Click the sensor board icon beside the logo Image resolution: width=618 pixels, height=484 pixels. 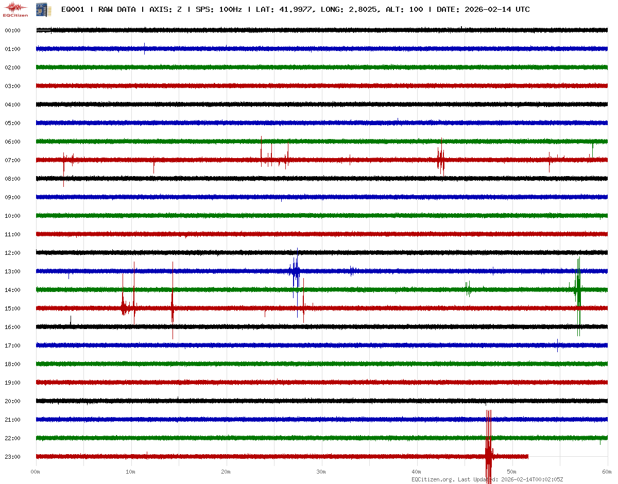[40, 9]
